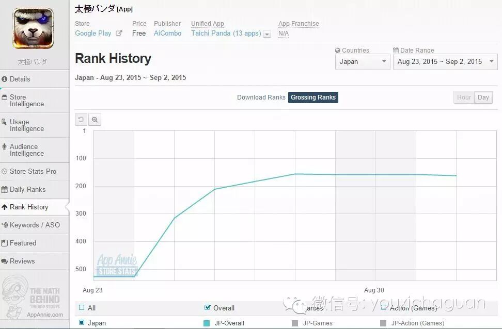The image size is (502, 329).
Task: Click the Taichi Panda app icon thumbnail
Action: [33, 28]
